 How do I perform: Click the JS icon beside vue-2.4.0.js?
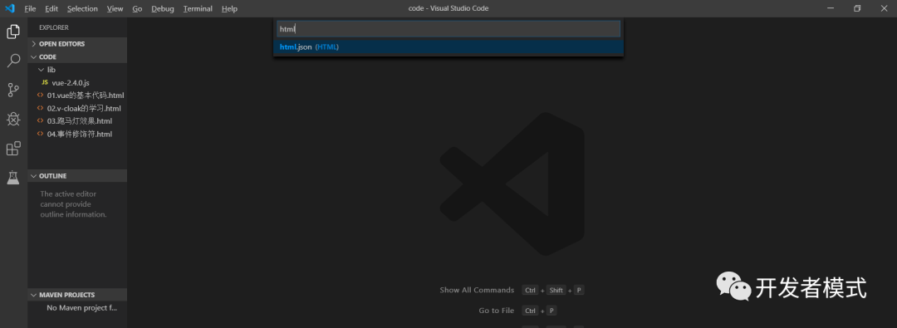point(45,82)
